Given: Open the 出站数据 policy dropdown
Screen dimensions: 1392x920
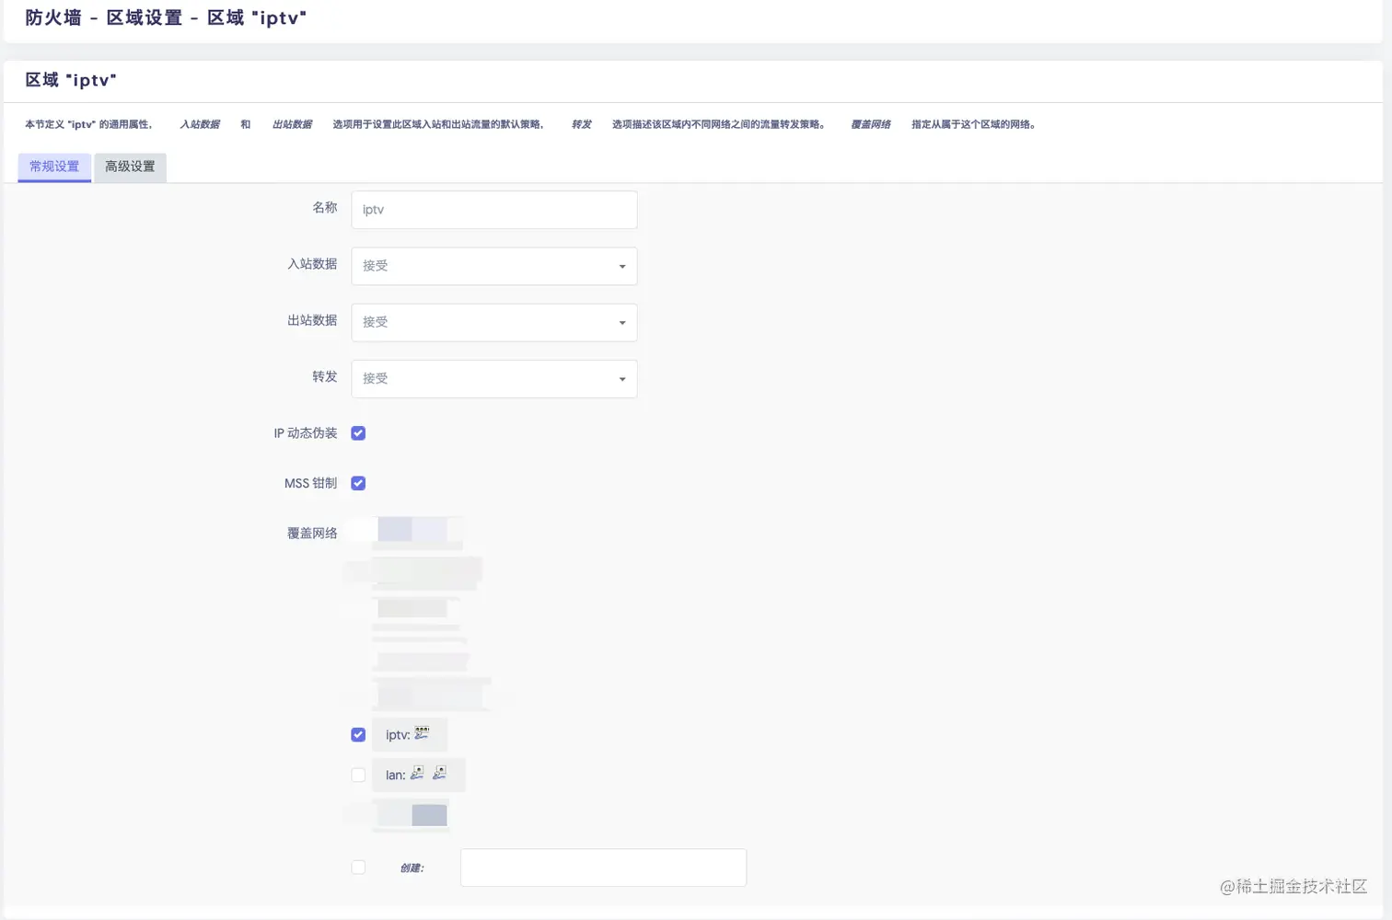Looking at the screenshot, I should [x=494, y=323].
